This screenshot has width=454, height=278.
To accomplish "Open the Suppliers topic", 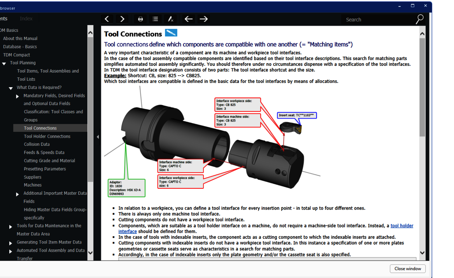I will click(33, 177).
